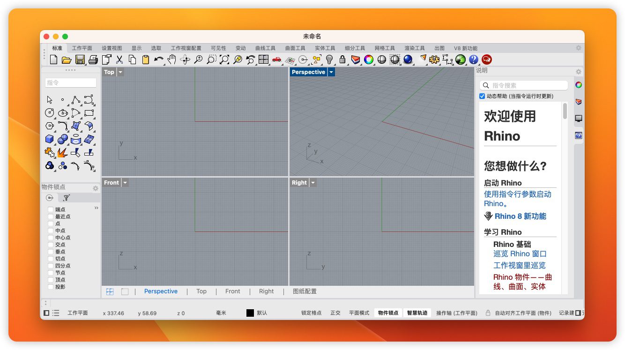Select the Box solid tool

[50, 139]
